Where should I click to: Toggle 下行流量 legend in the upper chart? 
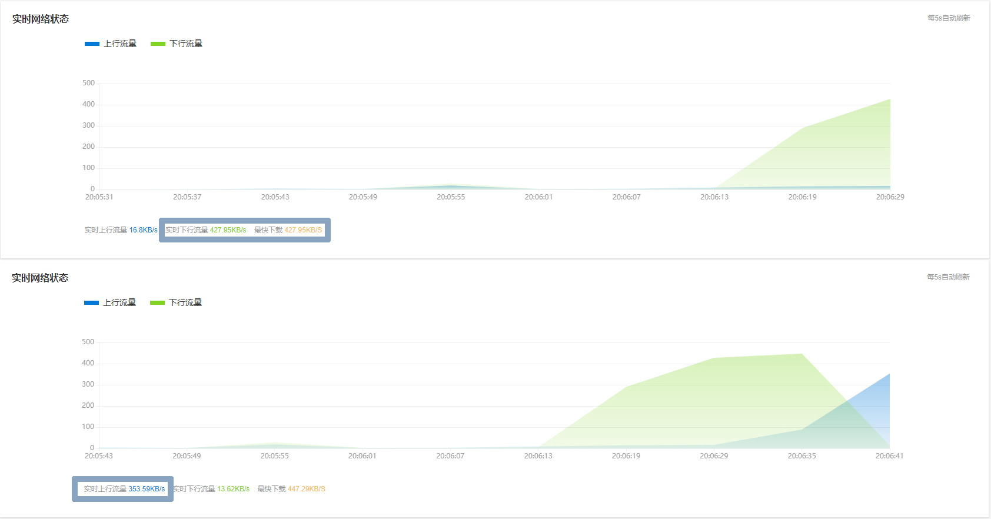(x=177, y=44)
